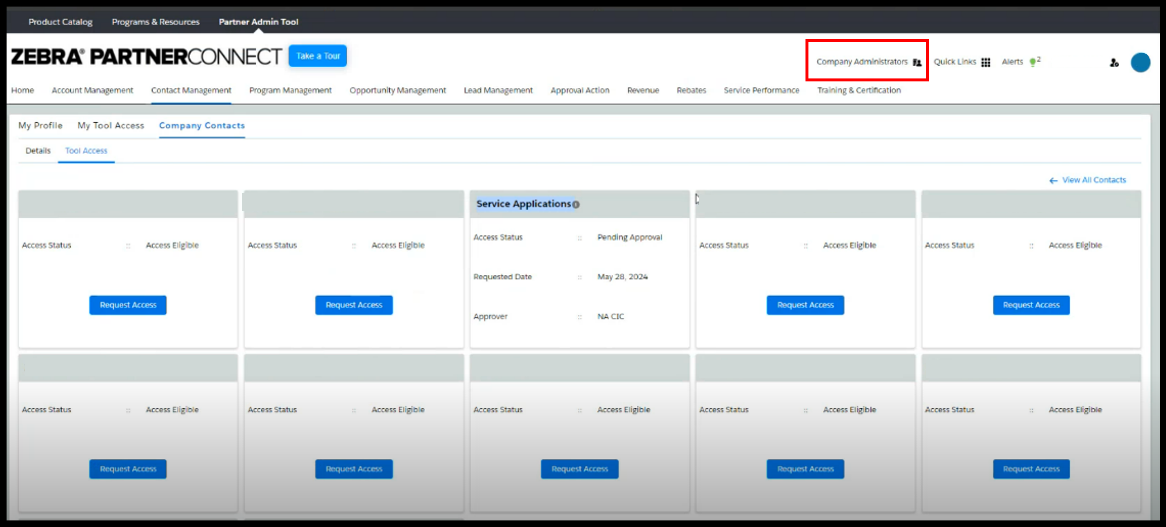
Task: Open Account Management menu
Action: (92, 90)
